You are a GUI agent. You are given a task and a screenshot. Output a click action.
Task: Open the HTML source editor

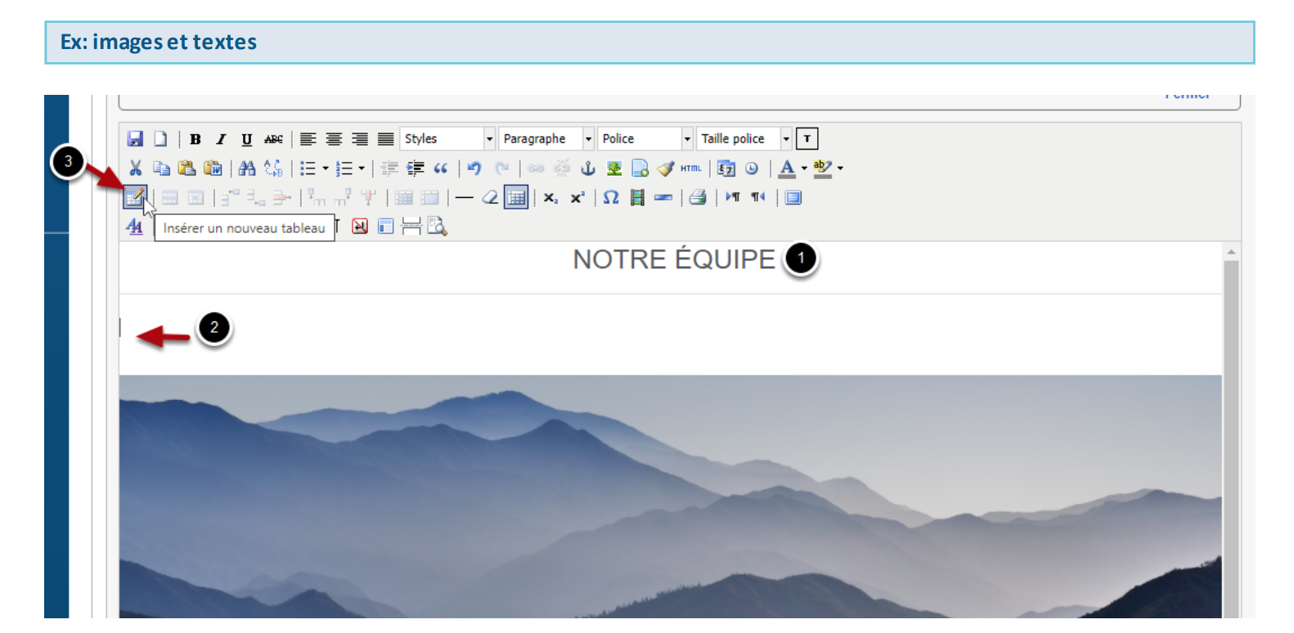coord(691,168)
